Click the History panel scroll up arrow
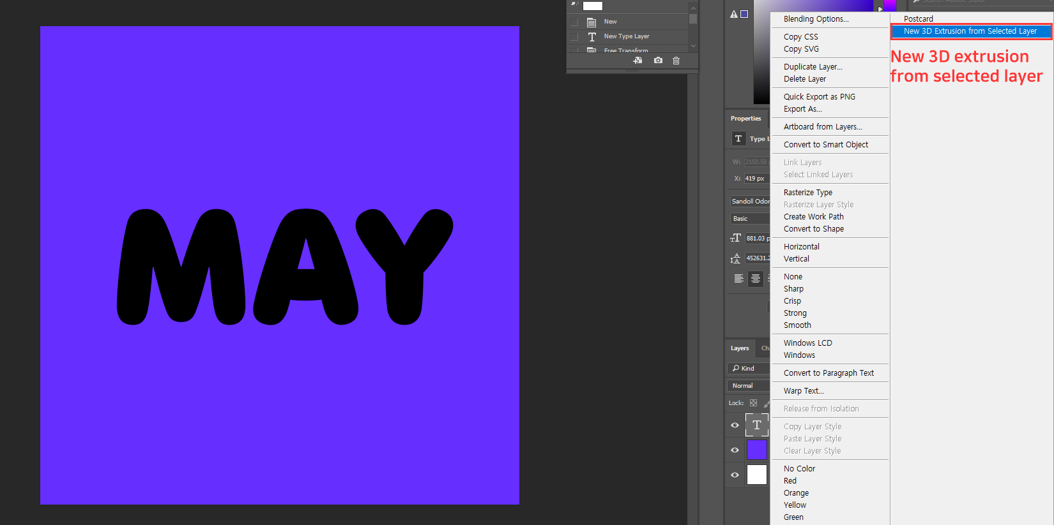 click(693, 8)
